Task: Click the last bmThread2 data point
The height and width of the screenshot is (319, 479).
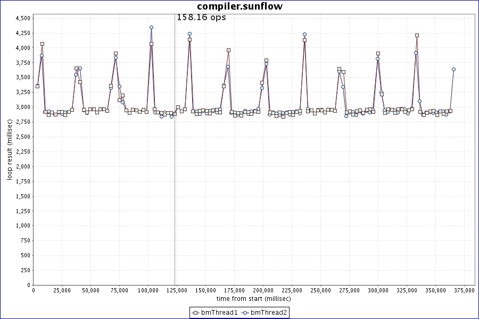Action: coord(453,69)
